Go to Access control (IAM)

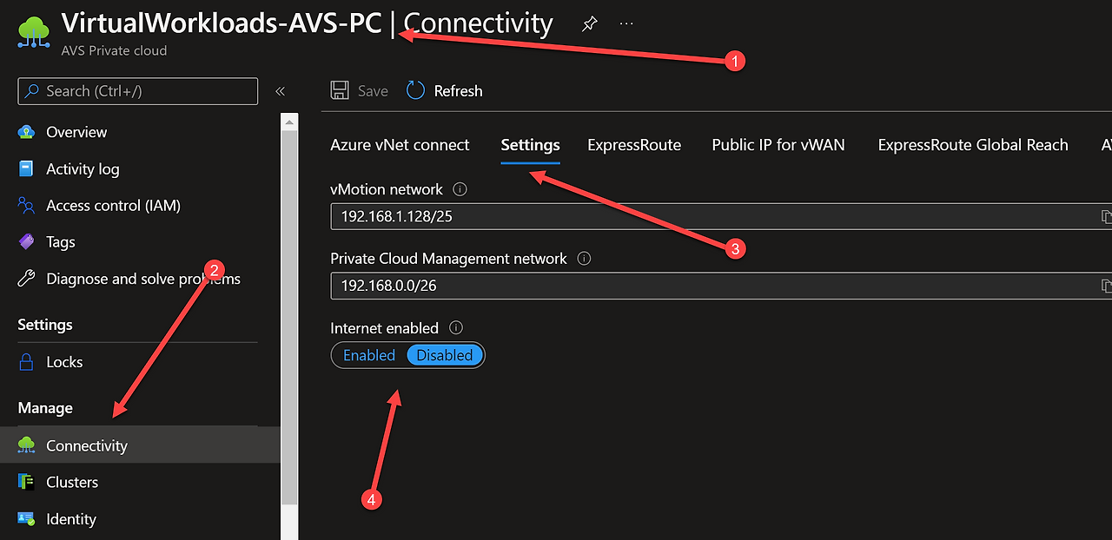click(114, 206)
